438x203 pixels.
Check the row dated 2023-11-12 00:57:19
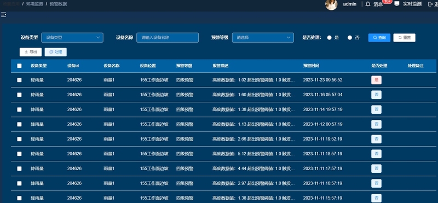point(19,124)
